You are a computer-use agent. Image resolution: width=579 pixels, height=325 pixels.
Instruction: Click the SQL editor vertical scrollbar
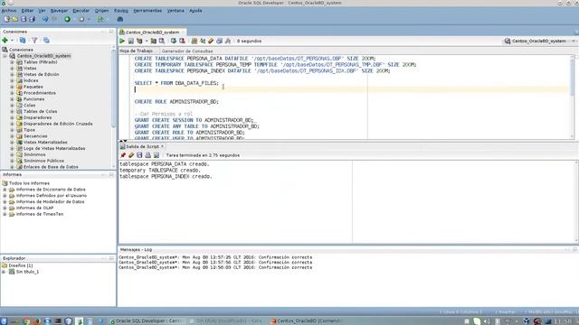(x=572, y=97)
